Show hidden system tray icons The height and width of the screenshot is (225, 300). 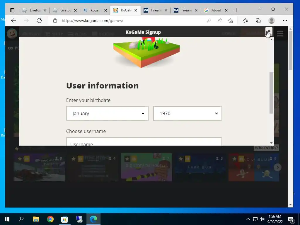point(248,219)
